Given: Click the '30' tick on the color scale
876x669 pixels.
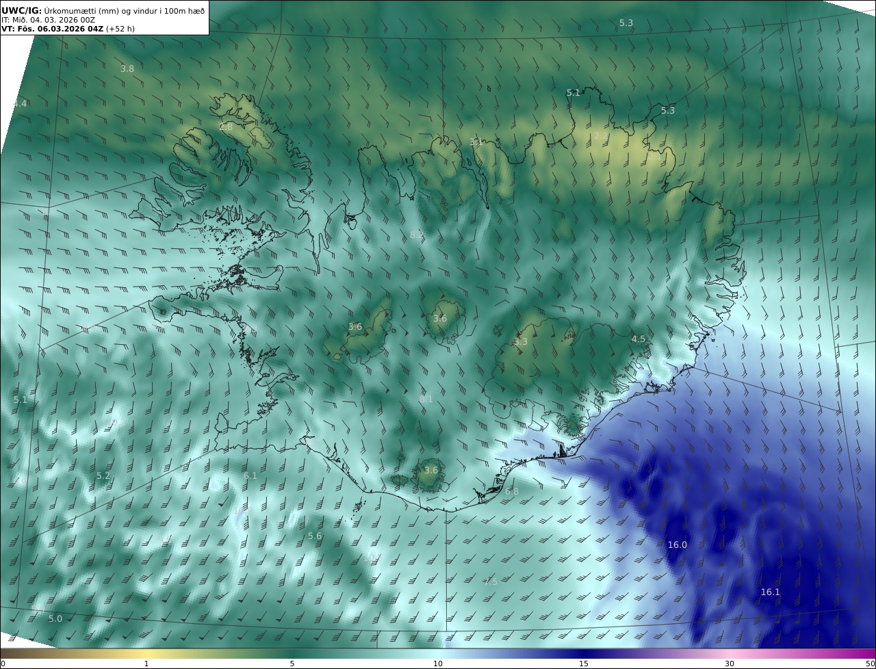Looking at the screenshot, I should [x=730, y=664].
